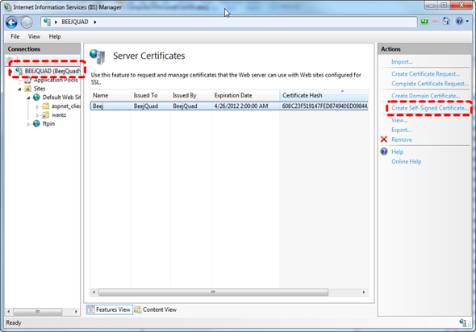Click the red X Remove icon

tap(384, 139)
